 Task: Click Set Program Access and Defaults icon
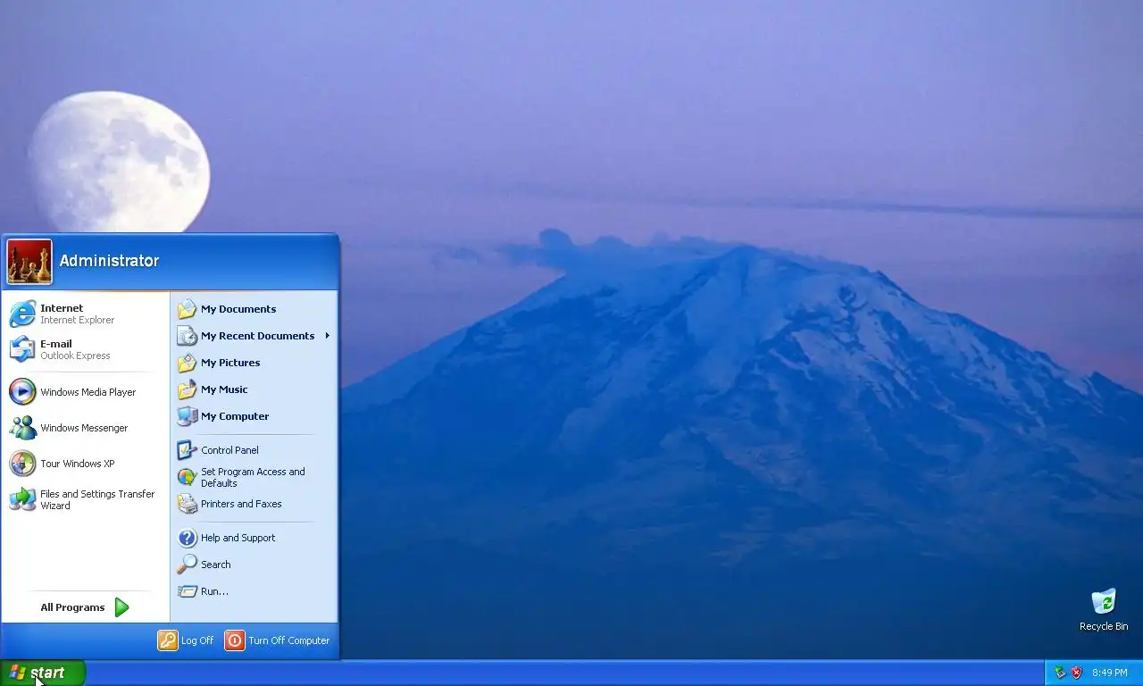(187, 477)
